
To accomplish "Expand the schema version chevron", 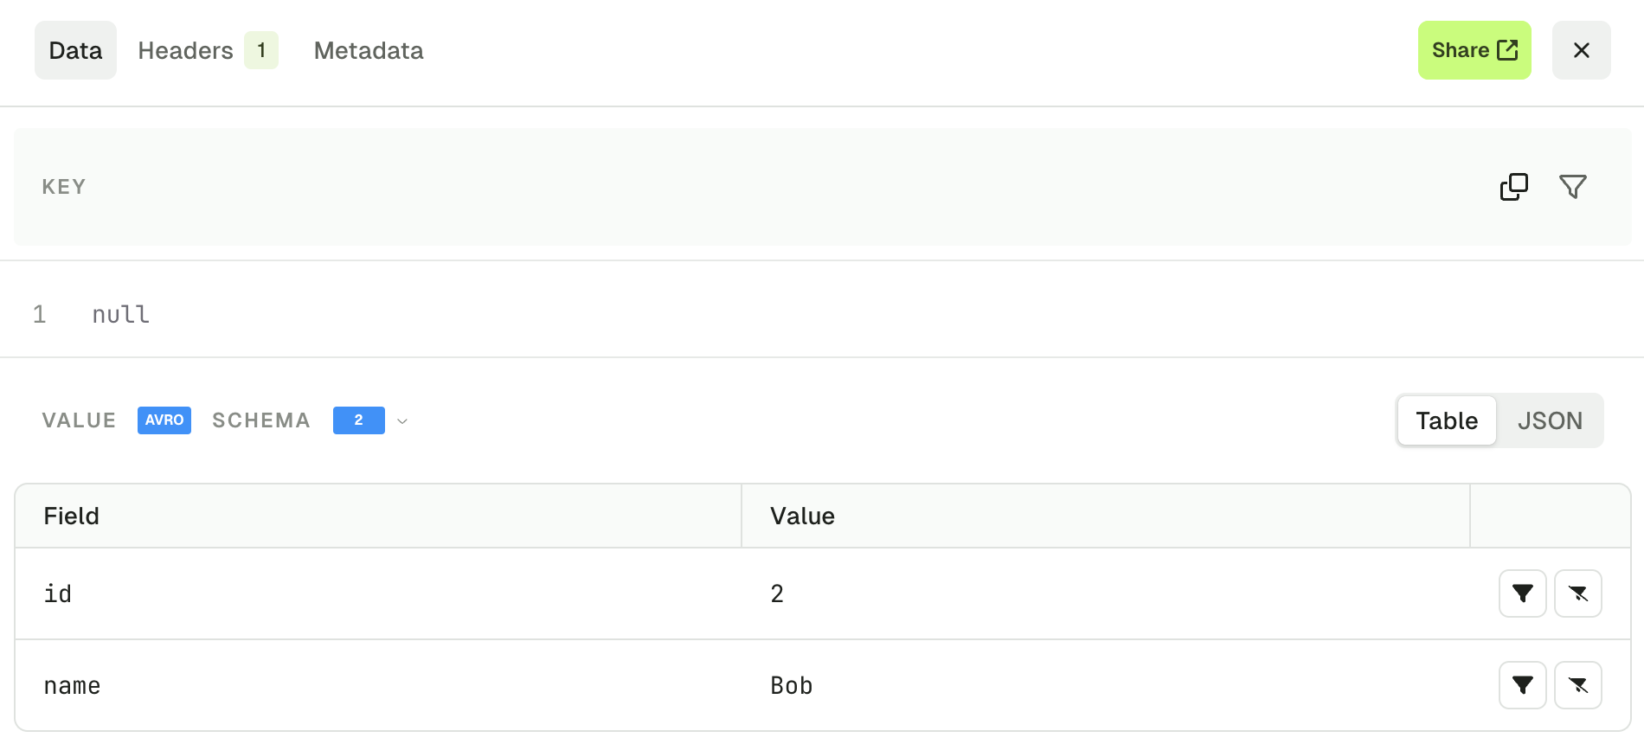I will [x=402, y=421].
